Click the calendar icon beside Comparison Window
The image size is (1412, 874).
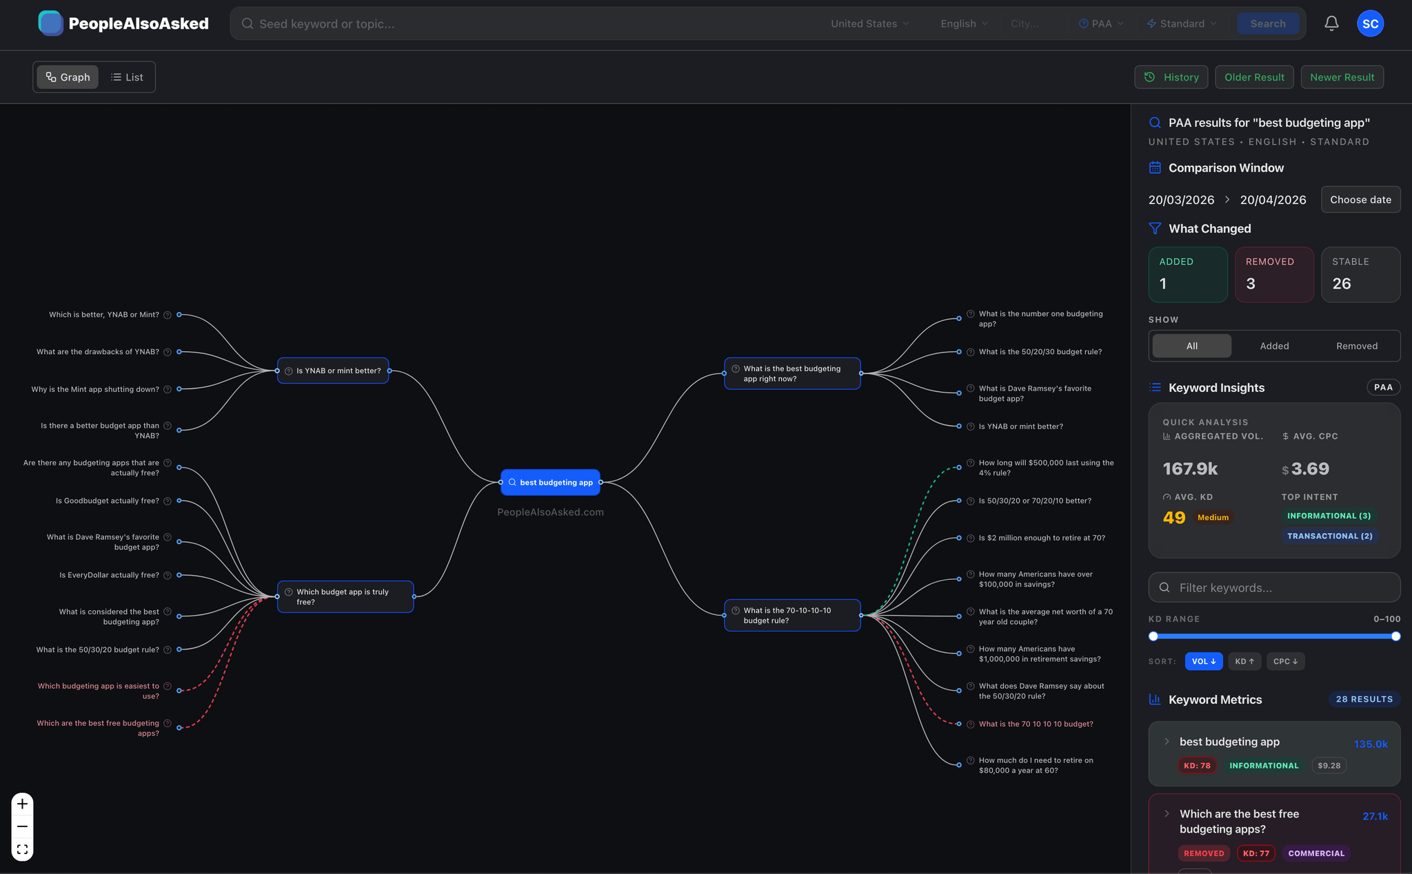point(1155,167)
